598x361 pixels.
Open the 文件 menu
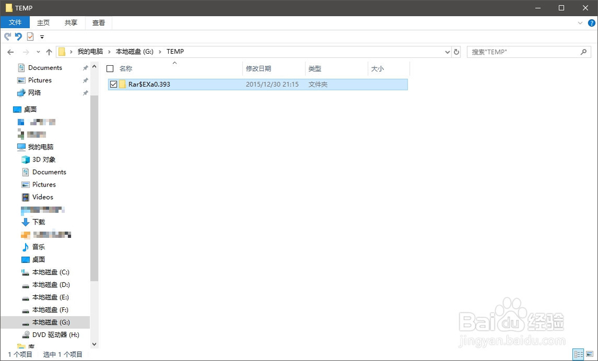point(15,22)
